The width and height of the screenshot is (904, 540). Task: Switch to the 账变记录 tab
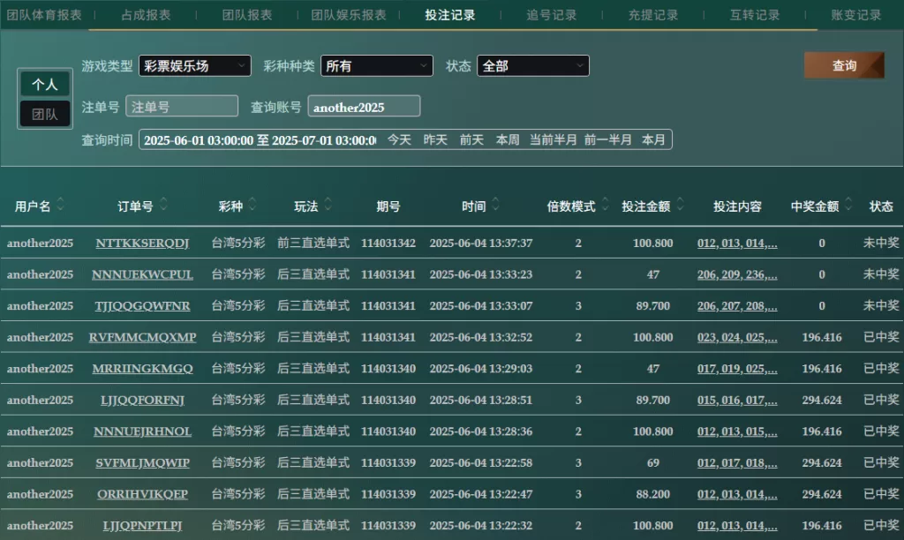(x=856, y=15)
